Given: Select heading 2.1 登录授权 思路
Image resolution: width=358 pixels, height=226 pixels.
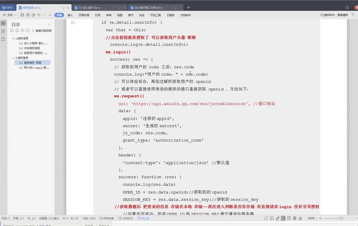Looking at the screenshot, I should [x=33, y=62].
